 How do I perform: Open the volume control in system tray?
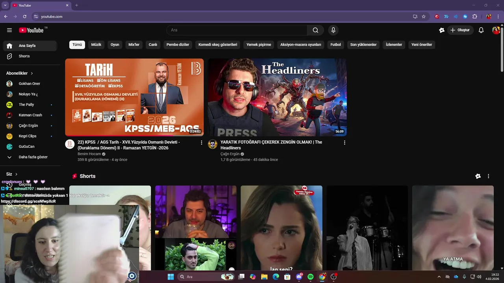pos(479,277)
